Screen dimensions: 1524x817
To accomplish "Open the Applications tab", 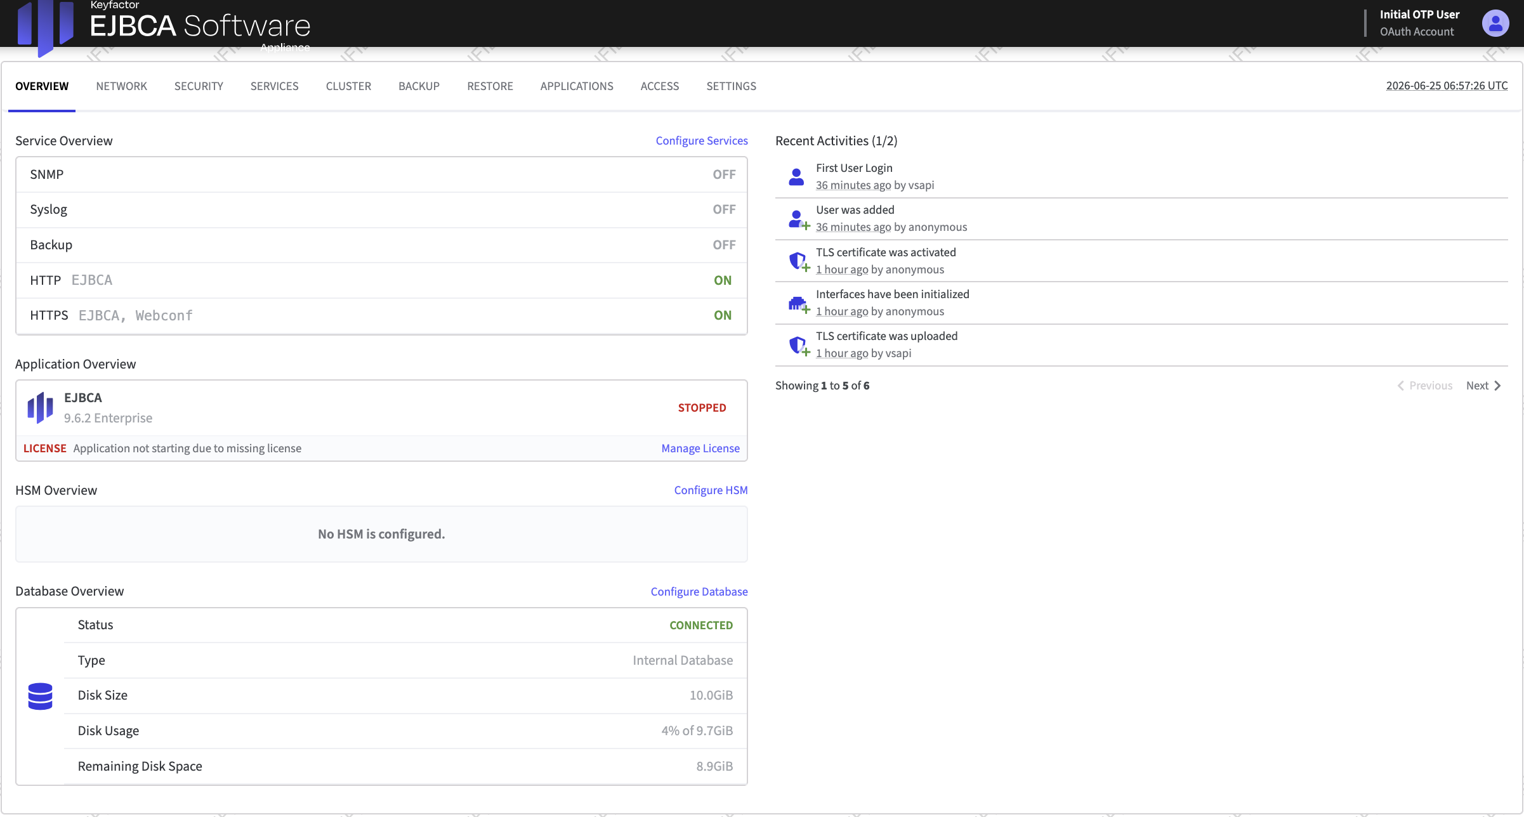I will pos(577,86).
